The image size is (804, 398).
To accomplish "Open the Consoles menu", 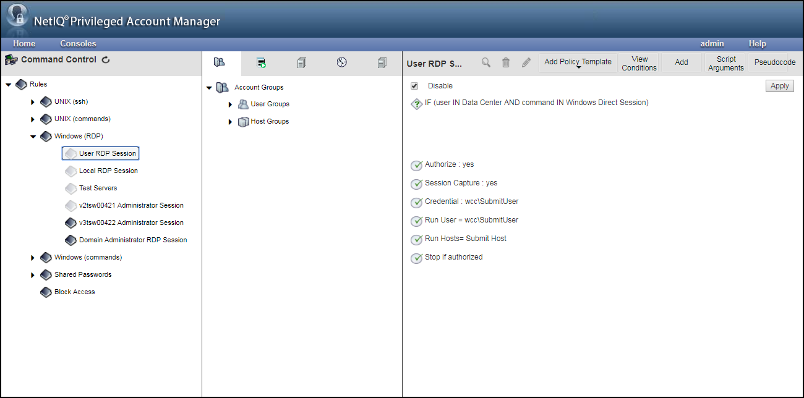I will point(78,44).
